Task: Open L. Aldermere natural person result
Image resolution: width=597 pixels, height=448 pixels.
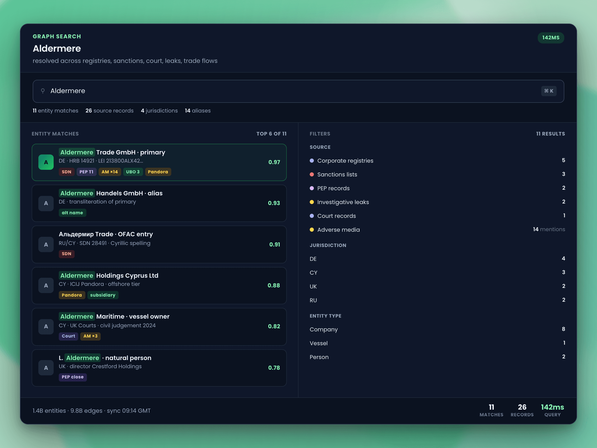Action: [159, 368]
